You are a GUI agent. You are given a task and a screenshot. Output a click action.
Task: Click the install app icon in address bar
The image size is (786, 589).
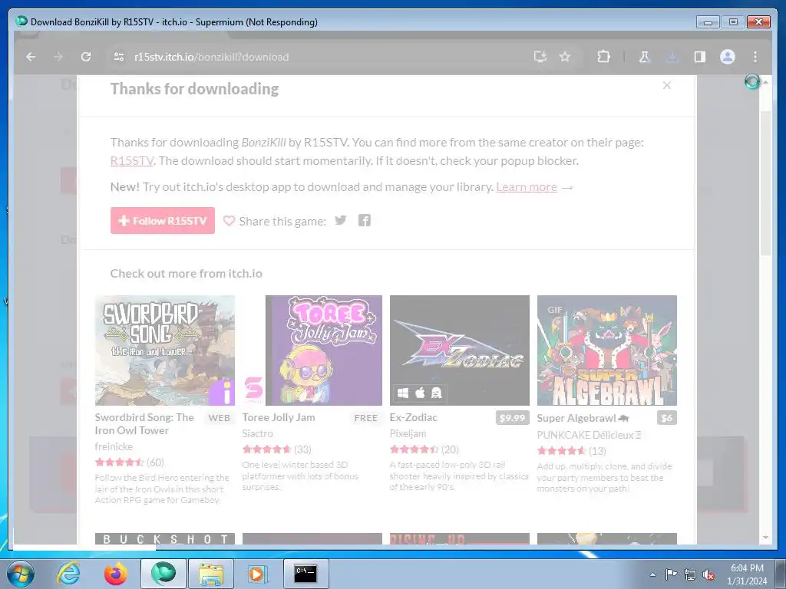coord(540,57)
